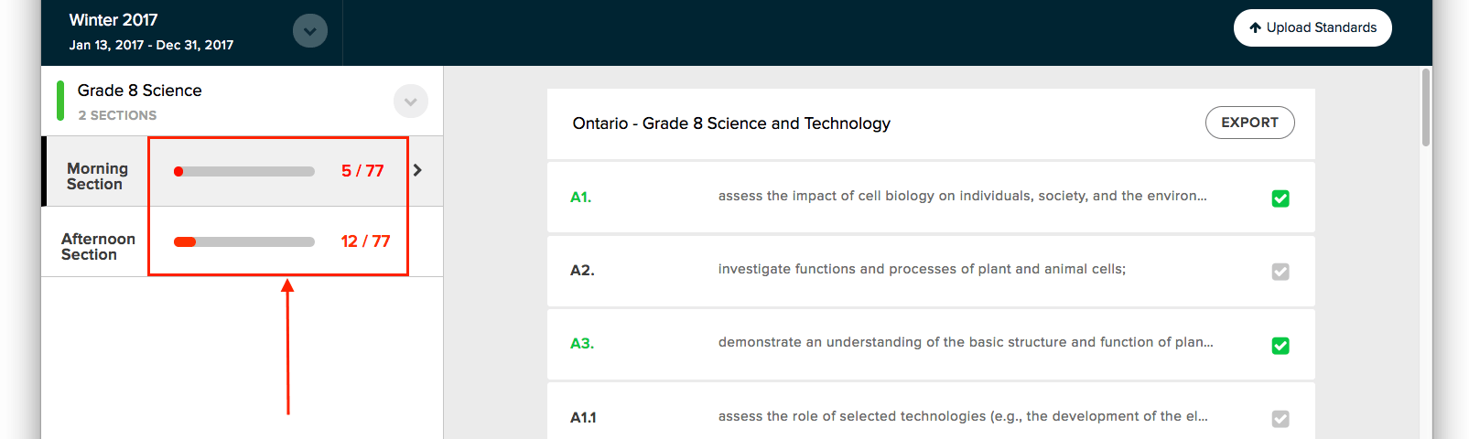1469x439 pixels.
Task: Select the Afternoon Section tab
Action: (x=98, y=247)
